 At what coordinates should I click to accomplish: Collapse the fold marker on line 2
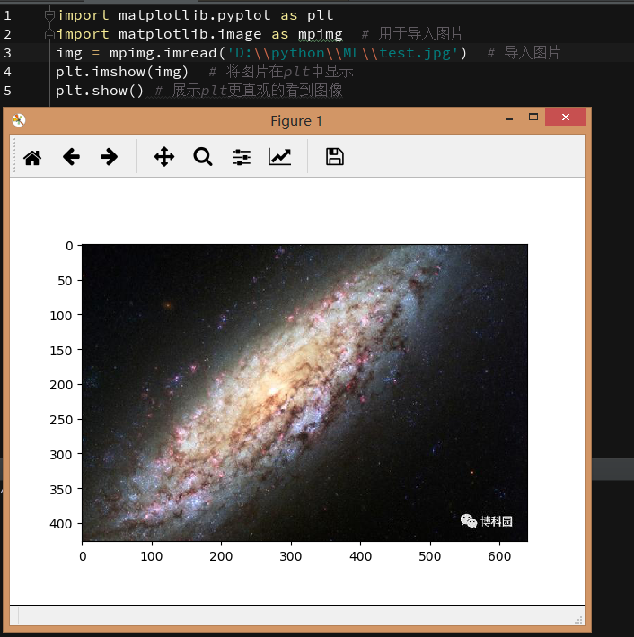point(49,34)
